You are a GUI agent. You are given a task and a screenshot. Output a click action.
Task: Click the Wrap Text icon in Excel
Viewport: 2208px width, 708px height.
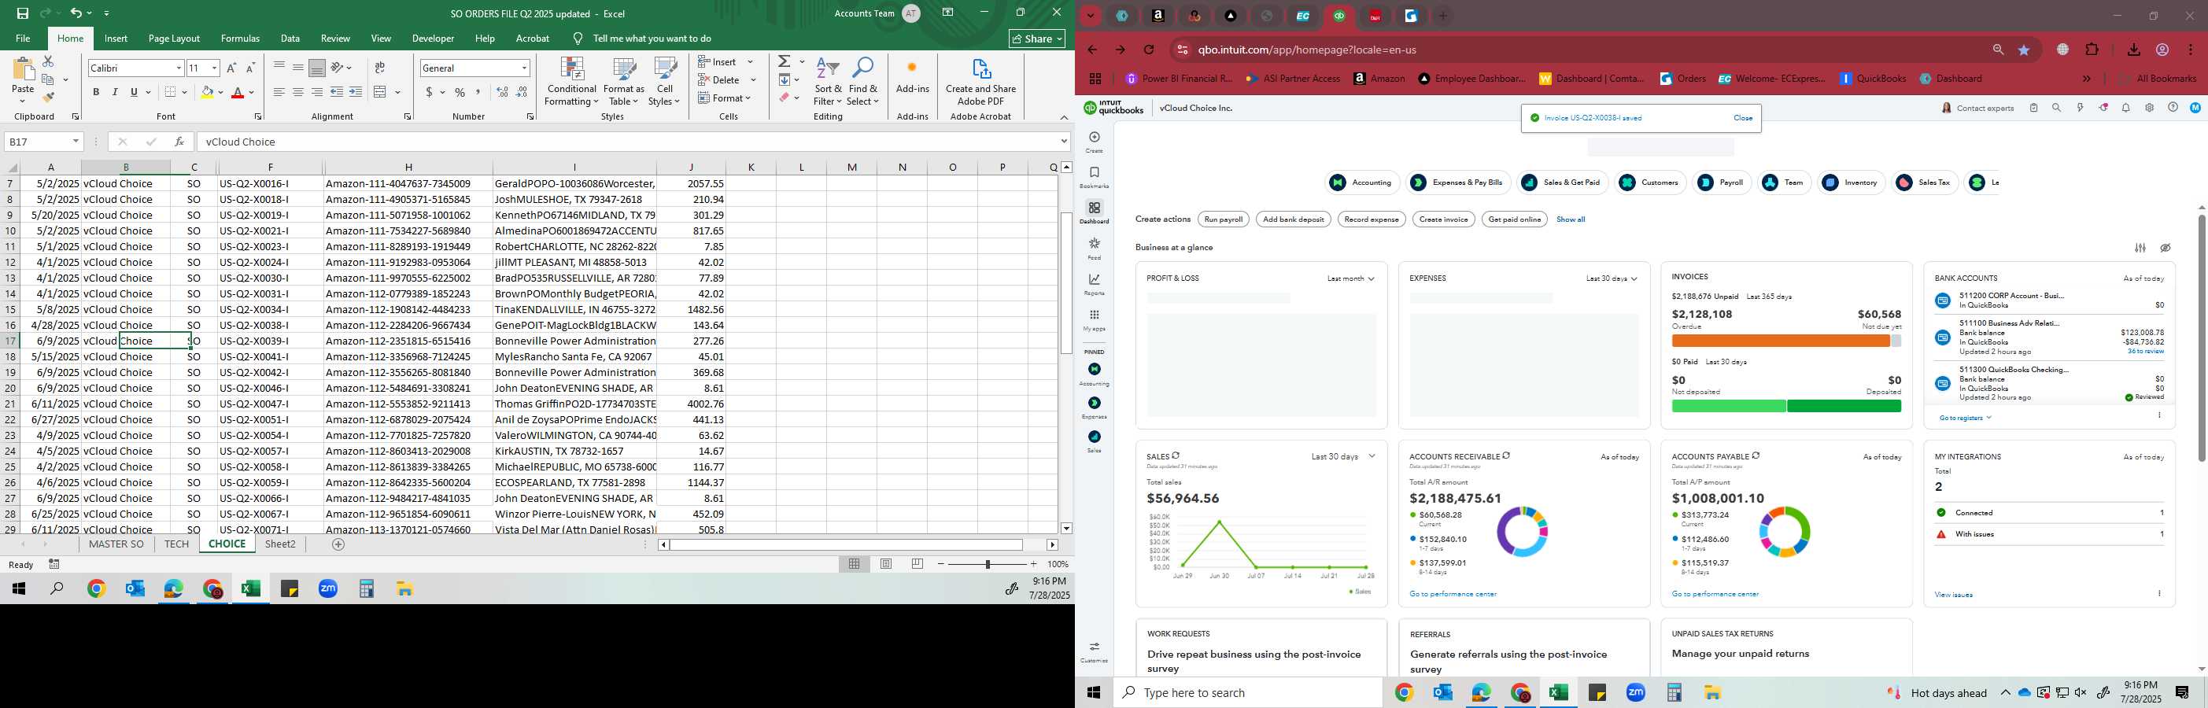tap(380, 68)
